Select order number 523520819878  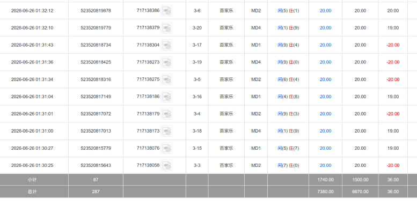[96, 11]
